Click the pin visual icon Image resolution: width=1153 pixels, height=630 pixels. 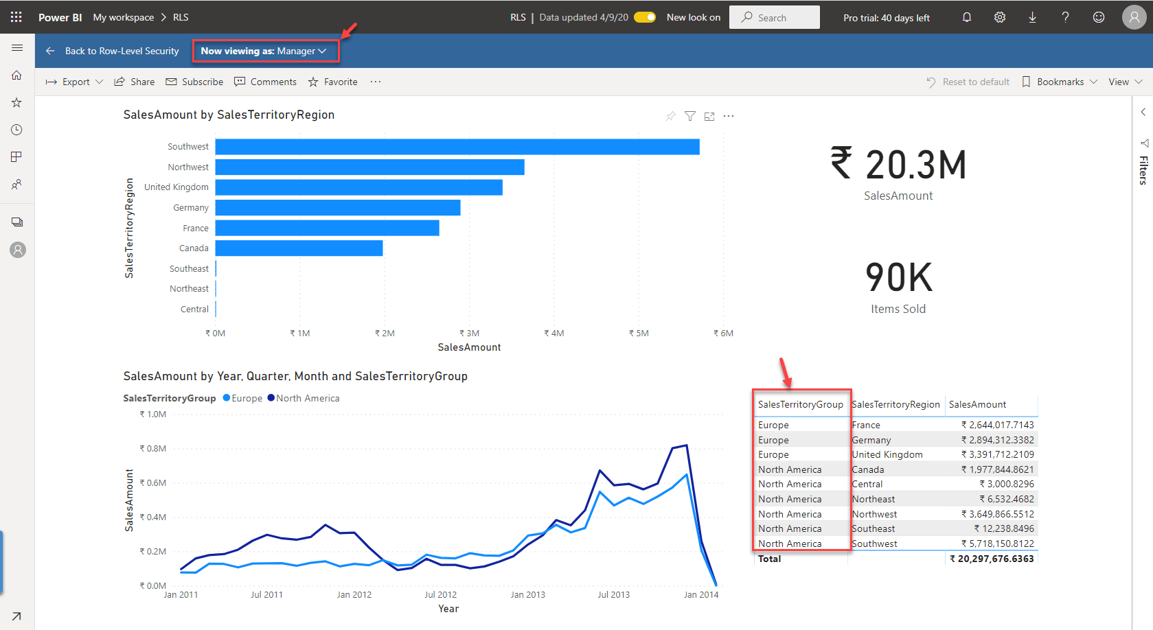[x=670, y=117]
